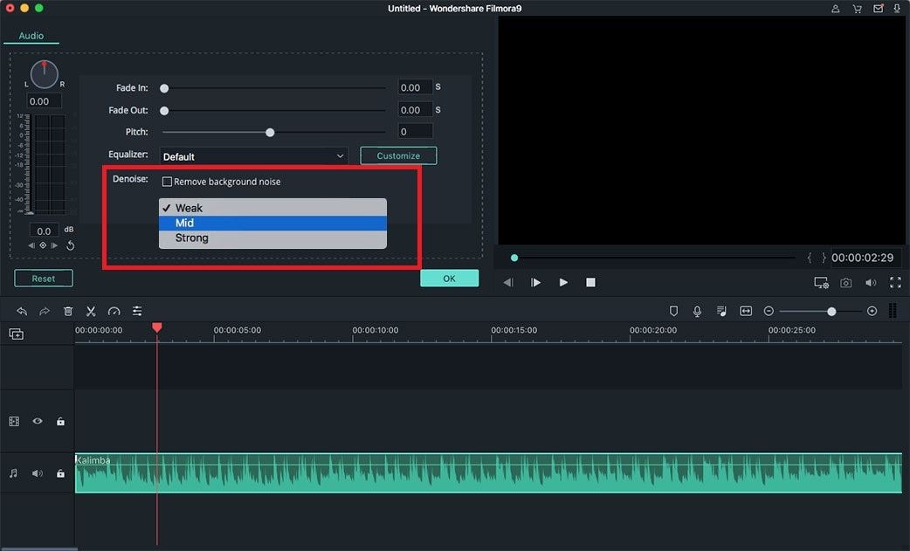Jump to next volume keyframe arrow
Screen dimensions: 910x551
(54, 245)
